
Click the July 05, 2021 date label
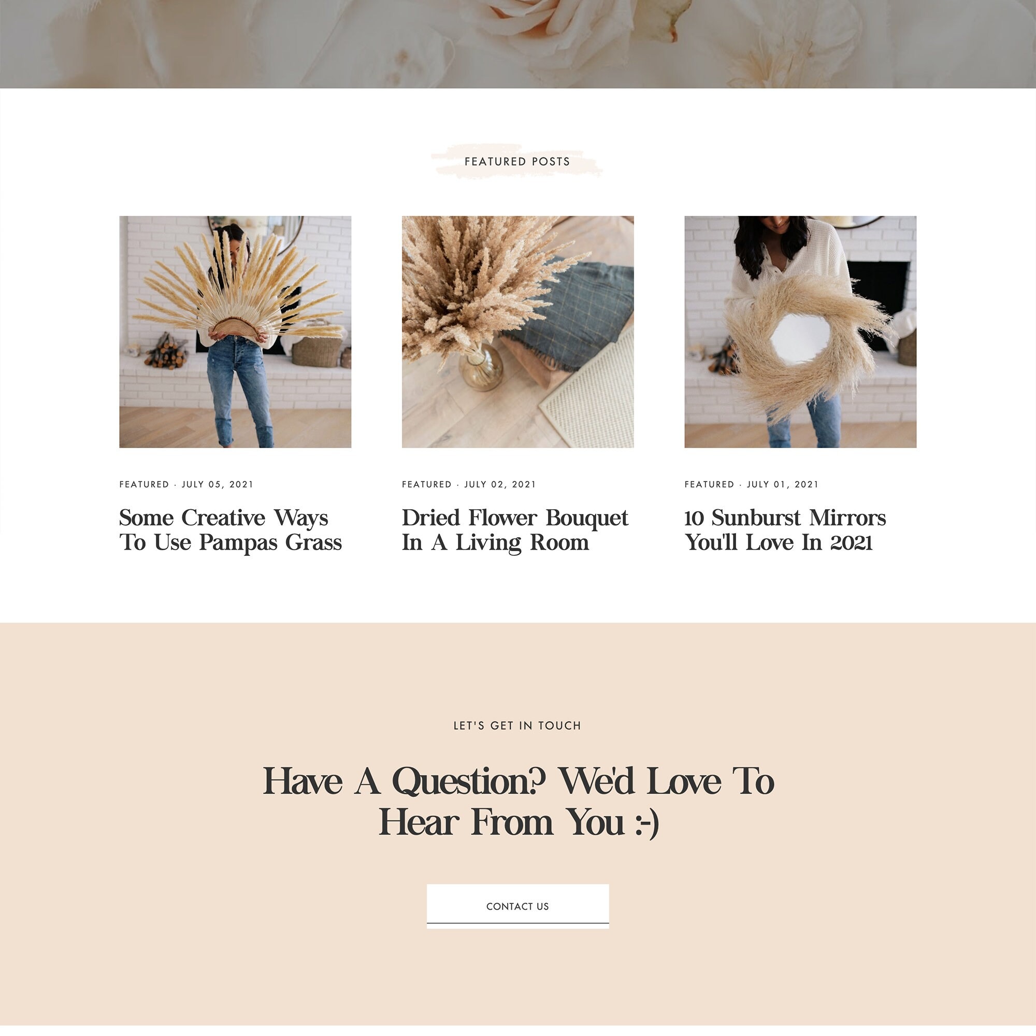pyautogui.click(x=217, y=484)
